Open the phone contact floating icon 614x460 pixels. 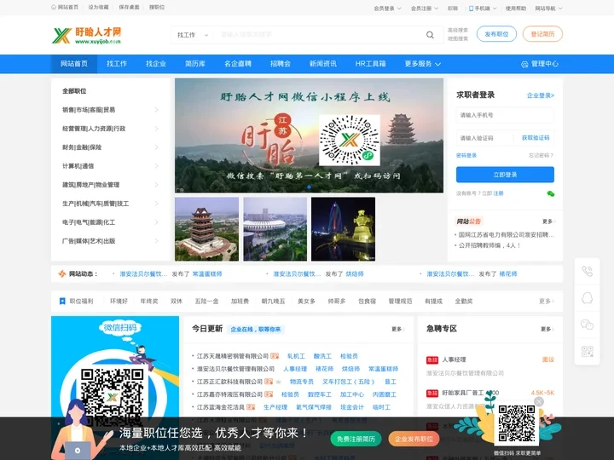click(587, 271)
